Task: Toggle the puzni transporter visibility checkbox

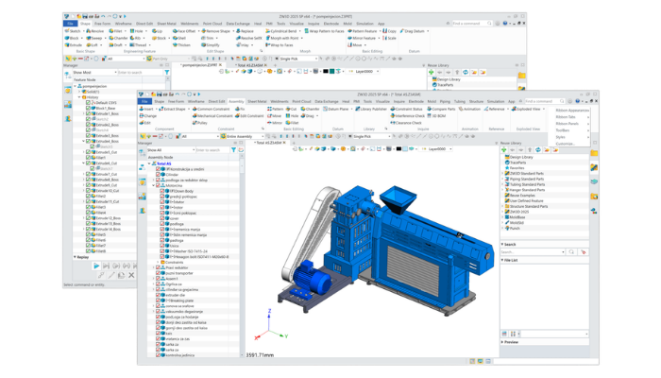Action: [159, 273]
